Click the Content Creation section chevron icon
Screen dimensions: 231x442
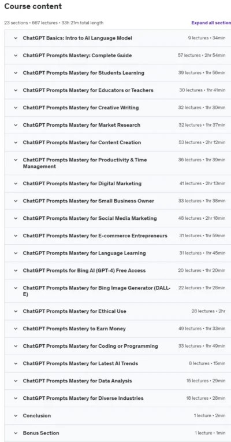click(16, 143)
